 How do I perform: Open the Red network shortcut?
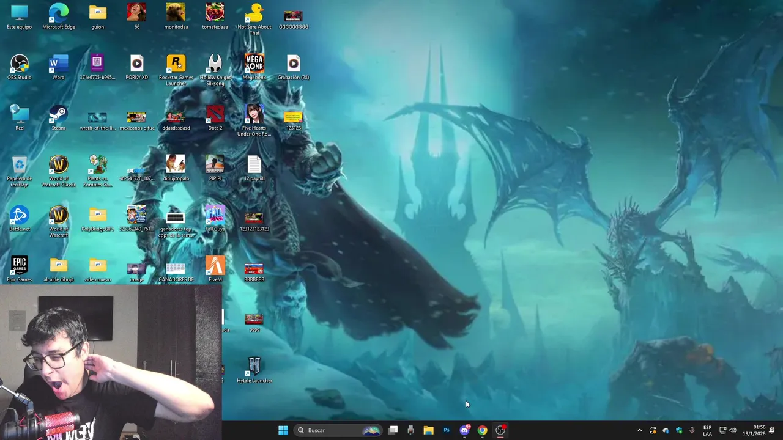pyautogui.click(x=20, y=117)
